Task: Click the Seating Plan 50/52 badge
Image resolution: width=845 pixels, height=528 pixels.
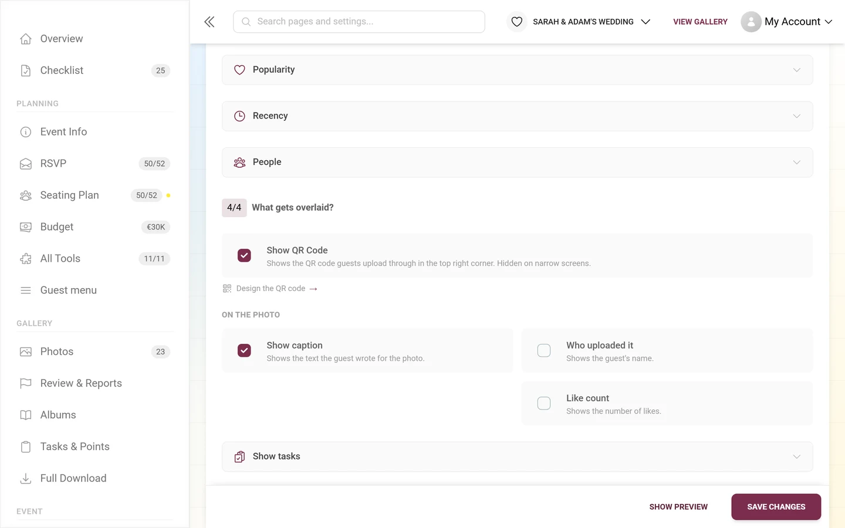Action: (147, 195)
